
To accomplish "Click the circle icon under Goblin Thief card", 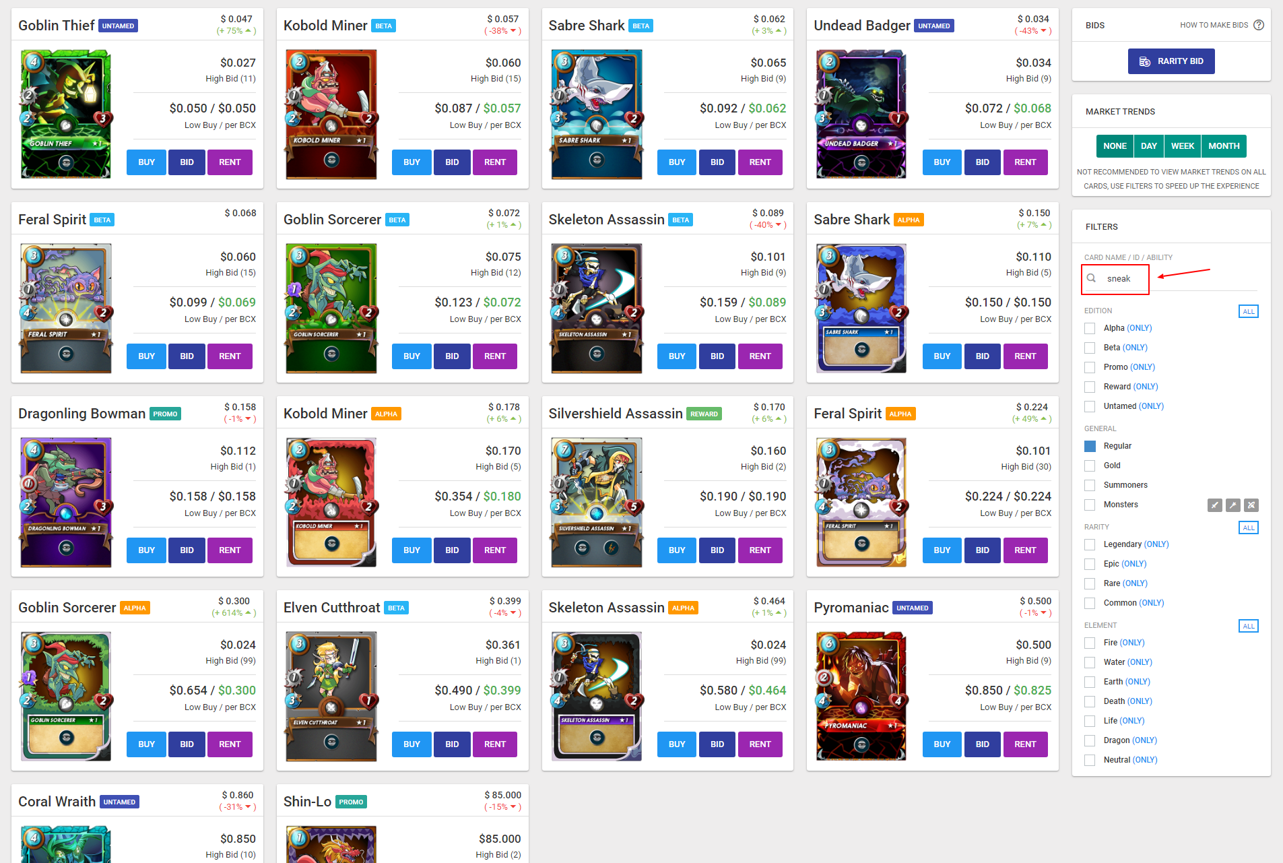I will 65,162.
